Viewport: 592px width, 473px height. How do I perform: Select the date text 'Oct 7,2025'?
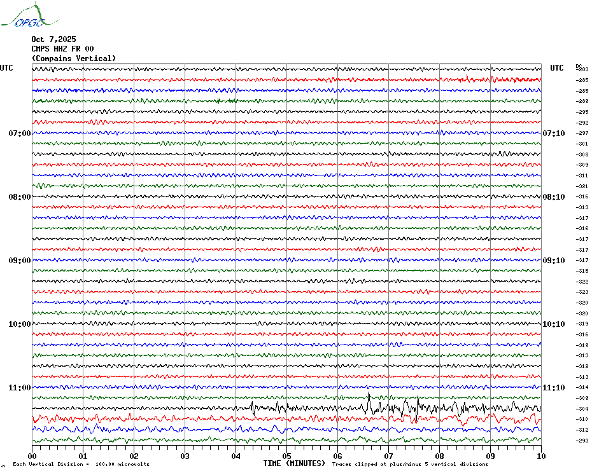click(x=53, y=39)
